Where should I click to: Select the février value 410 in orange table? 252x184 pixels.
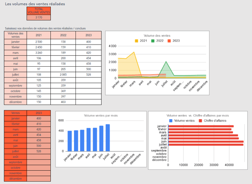pyautogui.click(x=39, y=124)
